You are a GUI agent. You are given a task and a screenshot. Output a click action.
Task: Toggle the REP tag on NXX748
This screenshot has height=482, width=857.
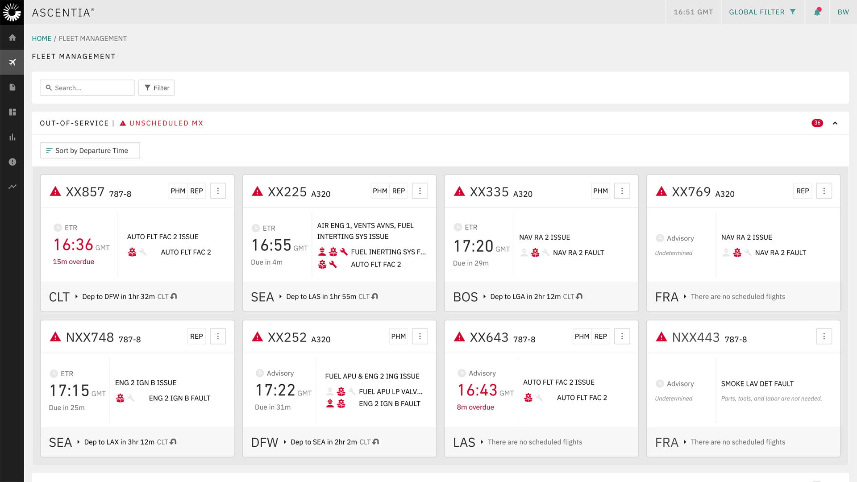tap(196, 337)
